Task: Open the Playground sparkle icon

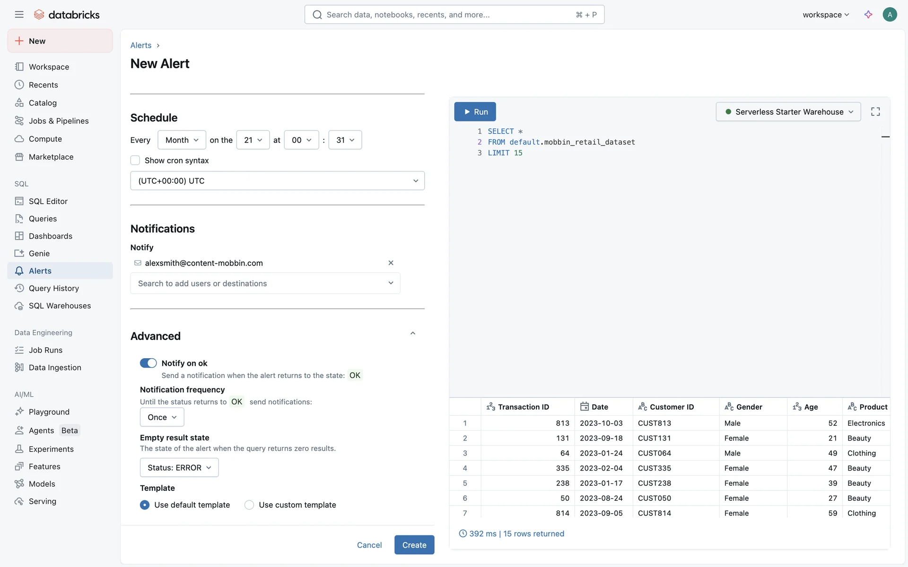Action: pyautogui.click(x=19, y=412)
